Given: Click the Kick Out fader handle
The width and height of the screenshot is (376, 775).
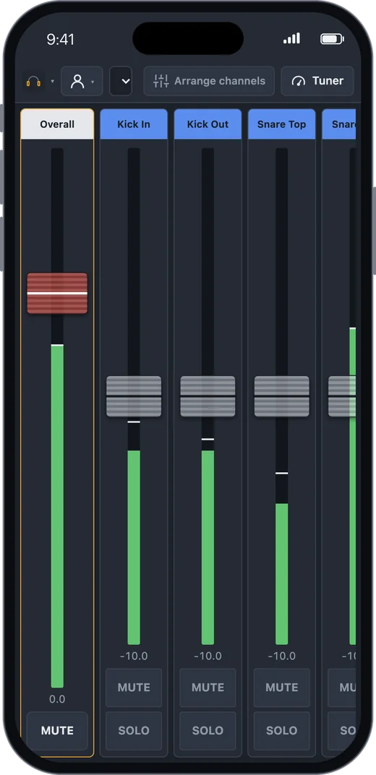Looking at the screenshot, I should pyautogui.click(x=208, y=396).
